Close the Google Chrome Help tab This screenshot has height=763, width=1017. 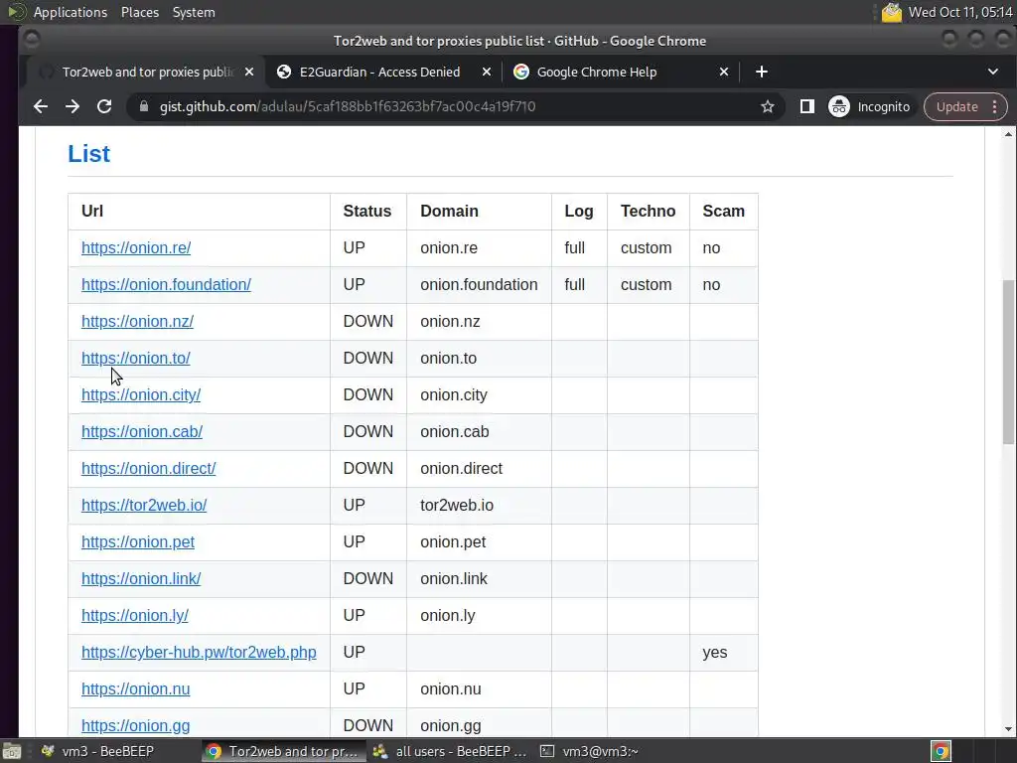[x=724, y=72]
